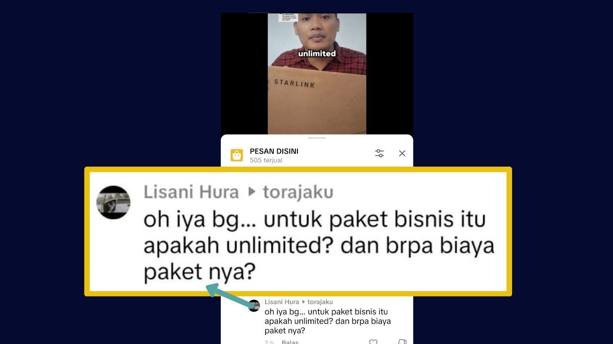Close the PESAN DISINI comment sheet
The image size is (613, 344).
(x=402, y=153)
